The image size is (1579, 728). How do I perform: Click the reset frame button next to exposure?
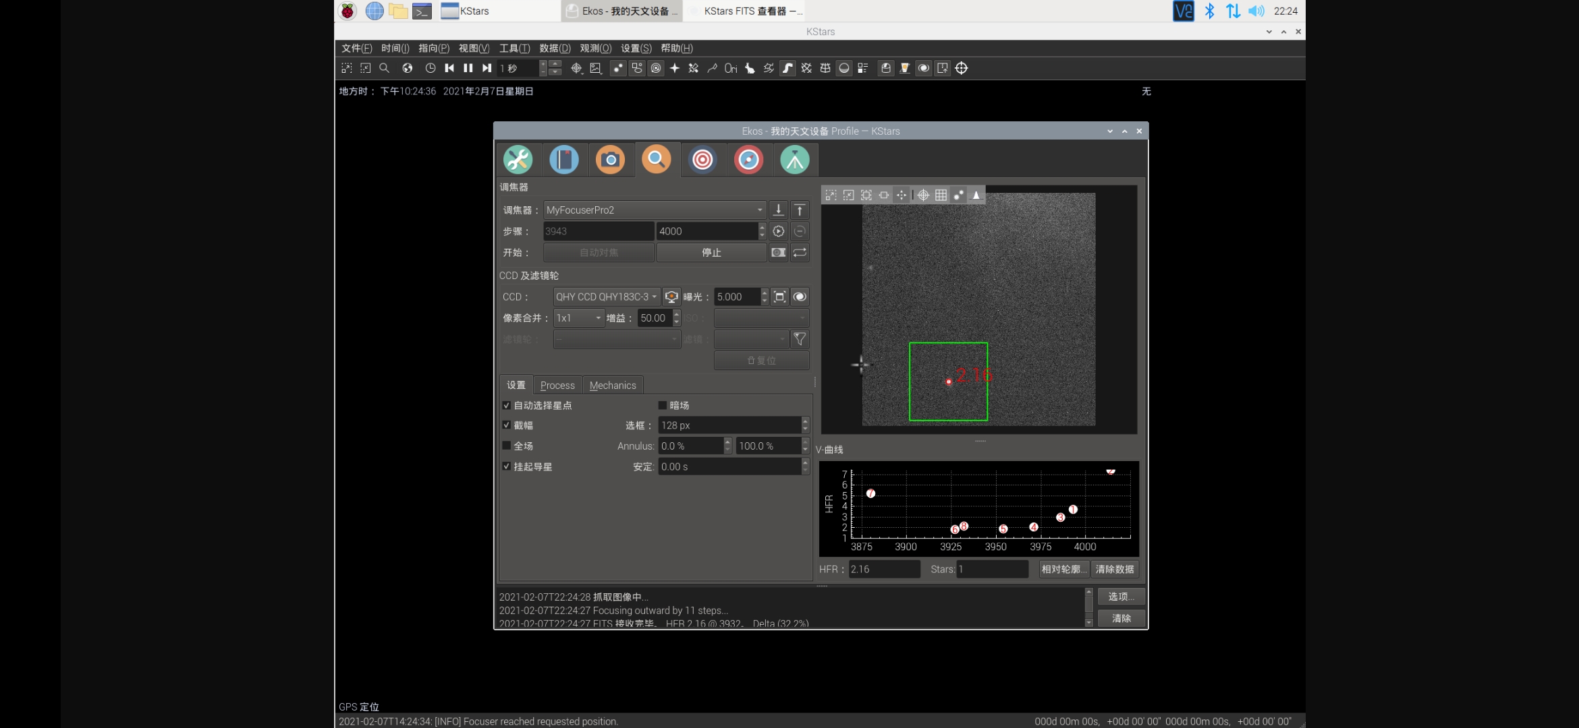(779, 297)
